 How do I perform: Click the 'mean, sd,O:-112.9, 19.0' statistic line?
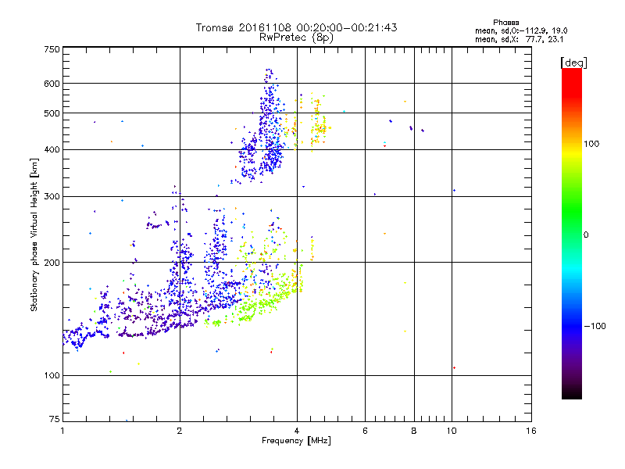(521, 30)
